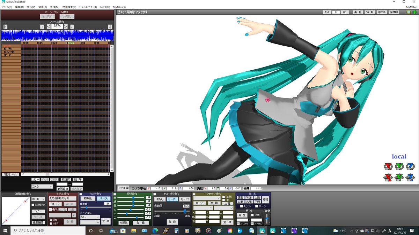Open the 物理演算(P) menu

[x=69, y=7]
